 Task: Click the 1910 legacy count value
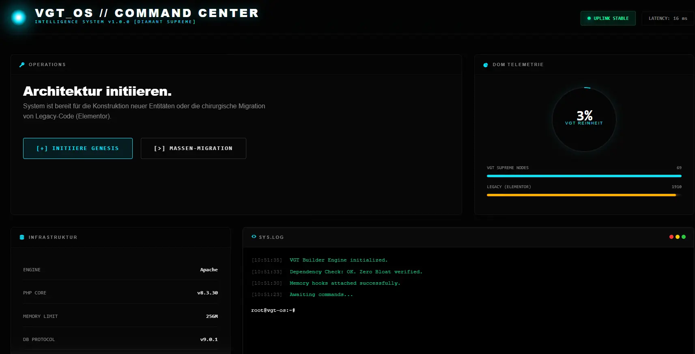[x=677, y=187]
